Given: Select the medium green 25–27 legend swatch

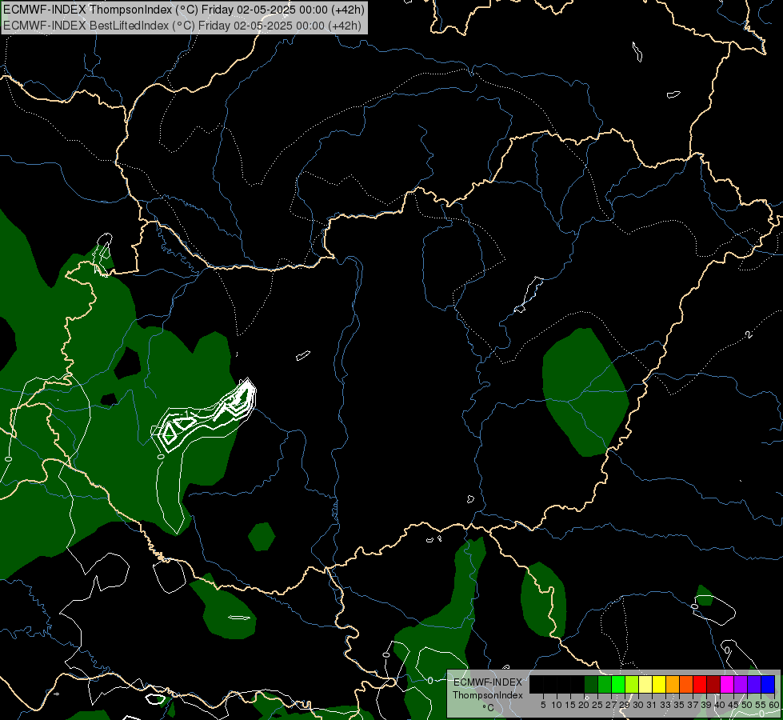Looking at the screenshot, I should (604, 684).
